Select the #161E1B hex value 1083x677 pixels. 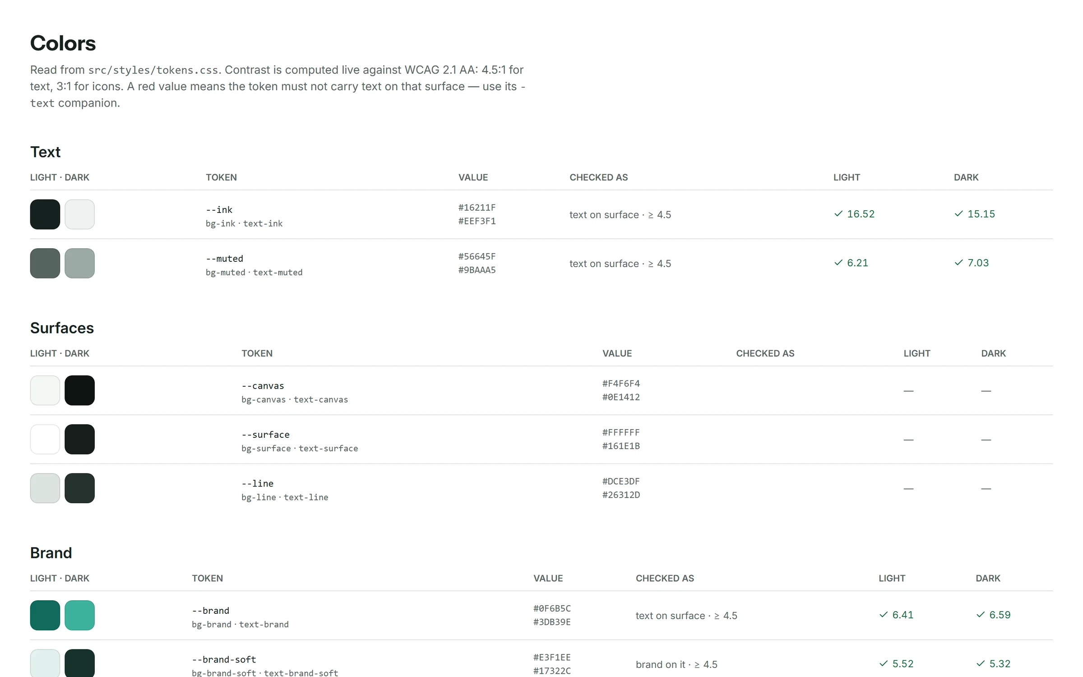[621, 446]
